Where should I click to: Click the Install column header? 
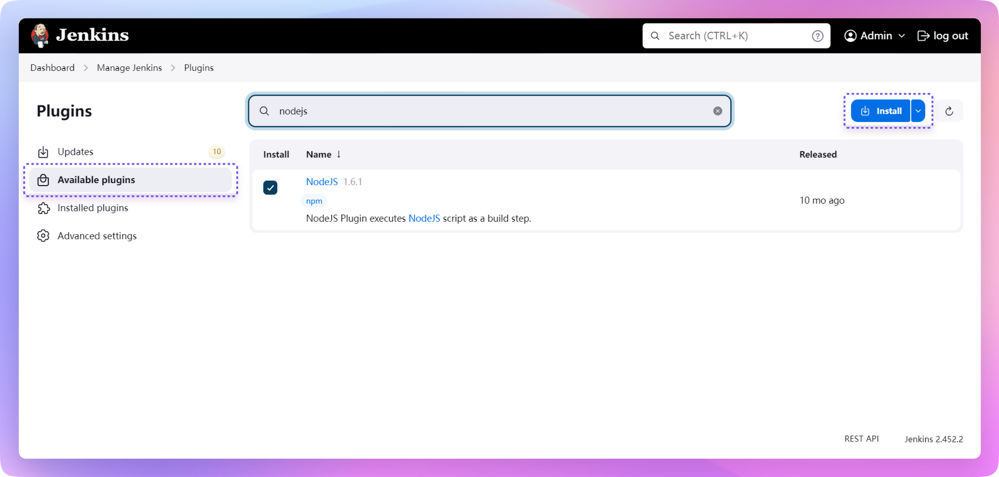click(x=276, y=154)
